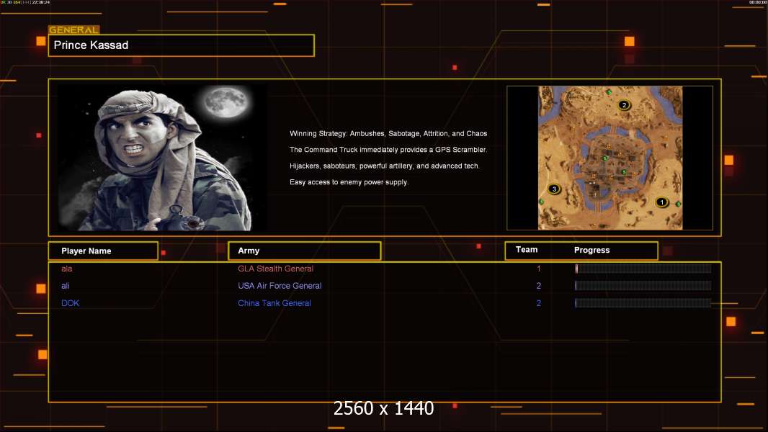Click start position marker 2 on map
Screen dimensions: 768x432
pos(623,104)
